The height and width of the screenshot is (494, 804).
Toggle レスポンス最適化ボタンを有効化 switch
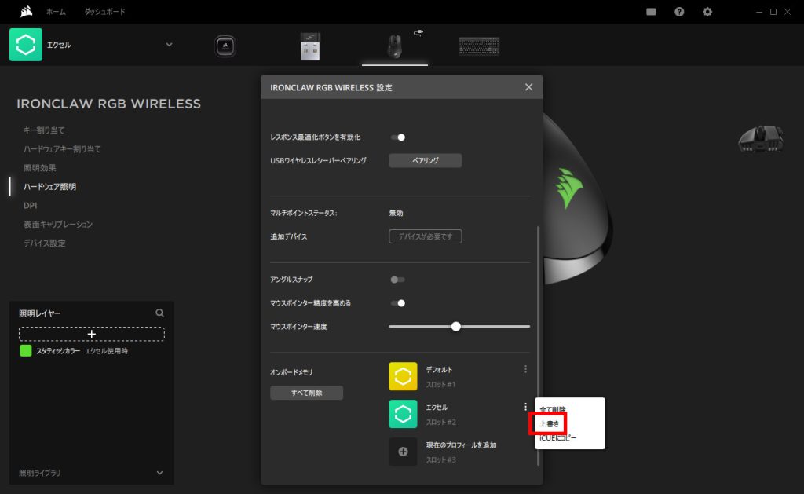(x=398, y=137)
